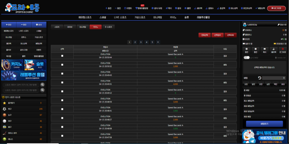Check the box for the 20:49:31 row
The image size is (289, 144).
pyautogui.click(x=62, y=82)
